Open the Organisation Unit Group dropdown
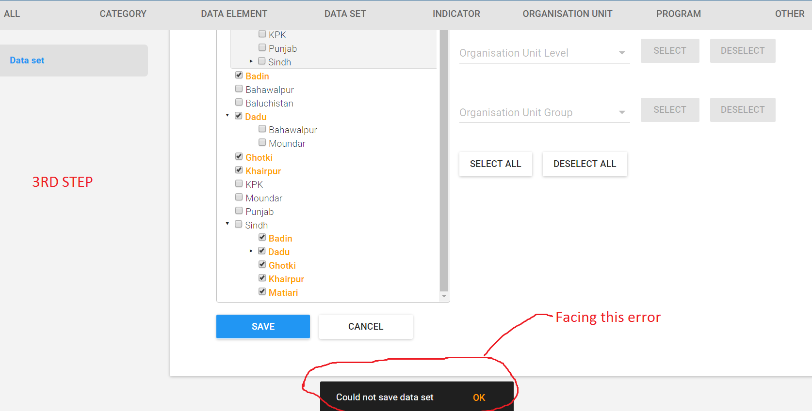Image resolution: width=812 pixels, height=411 pixels. 544,113
